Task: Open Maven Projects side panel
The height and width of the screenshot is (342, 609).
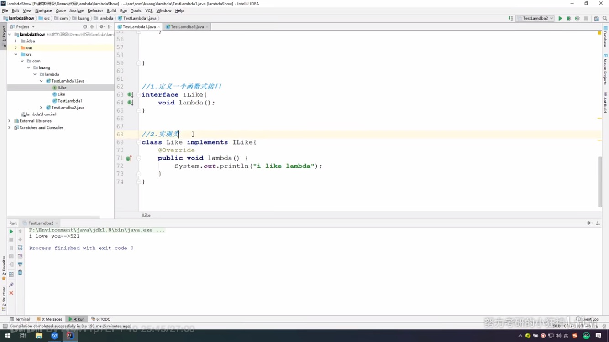Action: (x=605, y=69)
